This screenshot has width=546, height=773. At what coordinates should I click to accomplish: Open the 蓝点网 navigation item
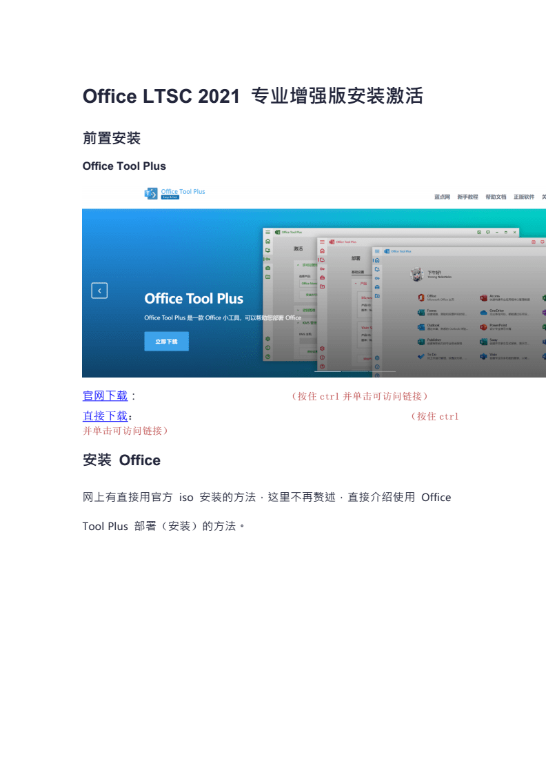(442, 197)
